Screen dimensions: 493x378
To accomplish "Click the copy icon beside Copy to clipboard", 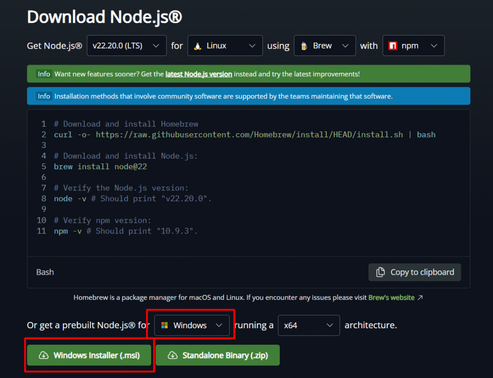I will pyautogui.click(x=380, y=272).
